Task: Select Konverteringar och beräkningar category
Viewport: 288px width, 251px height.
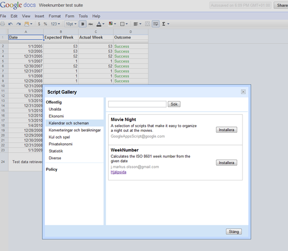Action: (75, 130)
